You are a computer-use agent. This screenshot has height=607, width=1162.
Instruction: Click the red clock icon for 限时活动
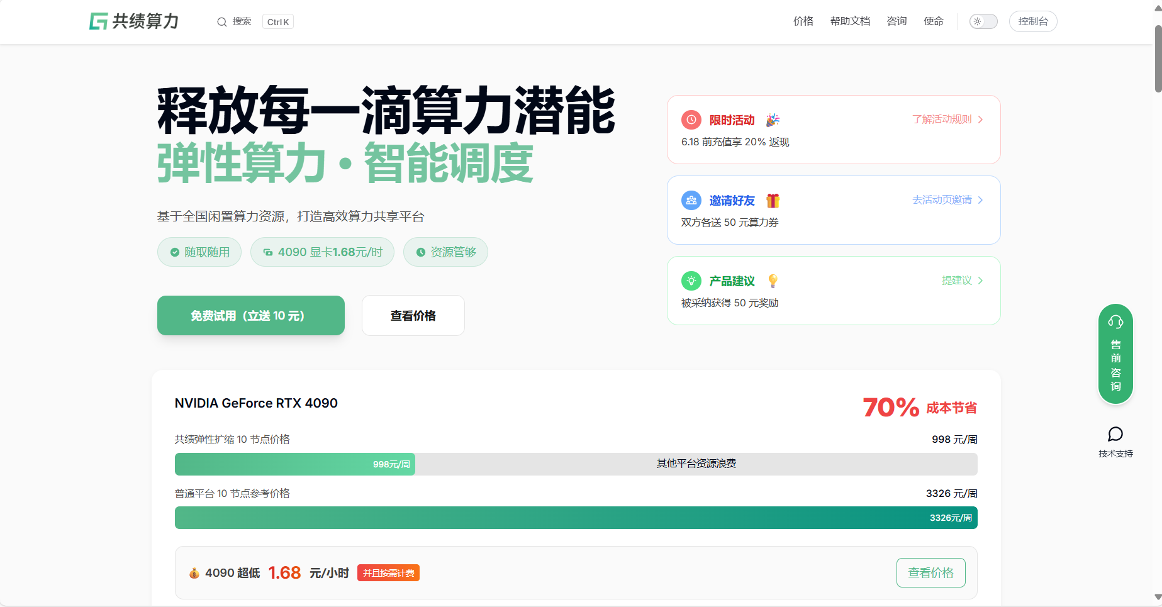(x=691, y=120)
